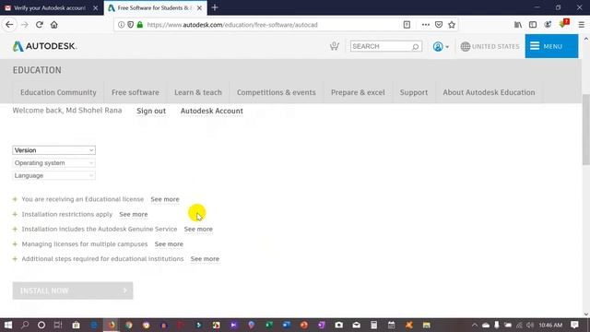
Task: Open the Language dropdown
Action: pyautogui.click(x=53, y=176)
